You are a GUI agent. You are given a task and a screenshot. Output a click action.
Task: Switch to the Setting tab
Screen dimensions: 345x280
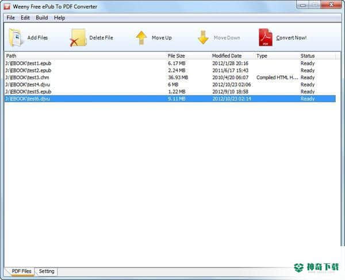coord(47,271)
